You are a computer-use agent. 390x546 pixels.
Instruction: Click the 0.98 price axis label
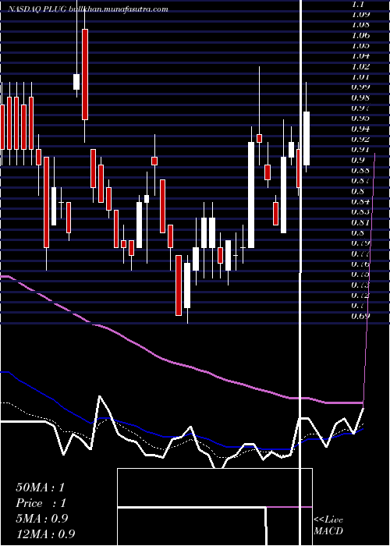click(x=360, y=97)
